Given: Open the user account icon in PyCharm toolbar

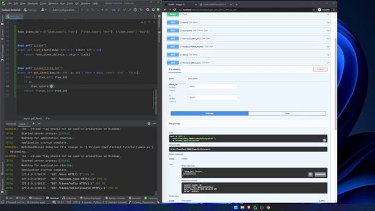Looking at the screenshot, I should 43,10.
